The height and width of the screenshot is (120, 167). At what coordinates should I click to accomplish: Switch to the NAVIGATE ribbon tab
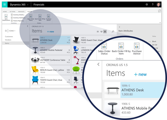21,12
